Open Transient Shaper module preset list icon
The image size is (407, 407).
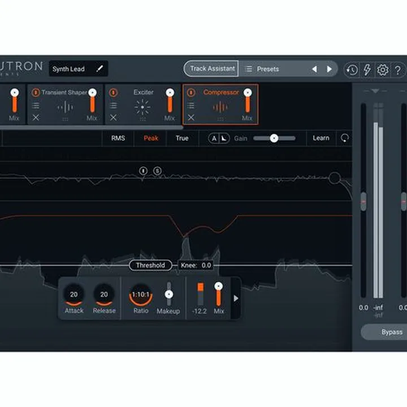(36, 105)
